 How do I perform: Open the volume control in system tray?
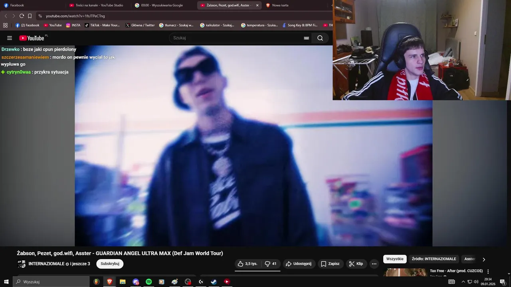coord(476,282)
